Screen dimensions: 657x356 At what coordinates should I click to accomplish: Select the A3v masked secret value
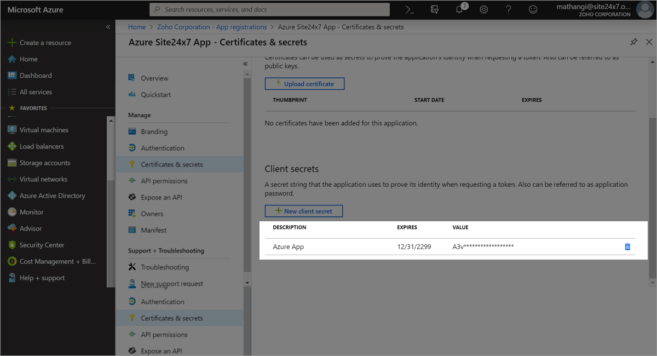click(x=483, y=247)
